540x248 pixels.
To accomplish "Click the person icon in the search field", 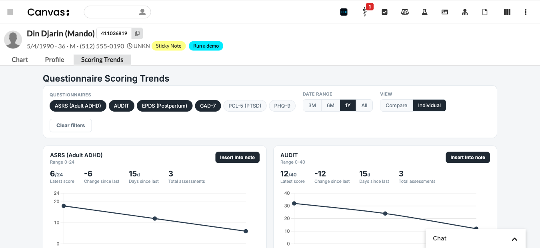I will [x=142, y=12].
